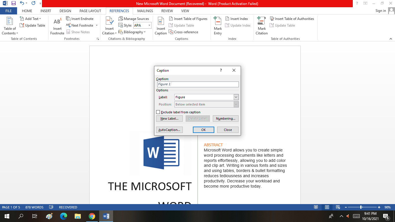395x222 pixels.
Task: Open Google Chrome from the taskbar
Action: click(x=92, y=216)
